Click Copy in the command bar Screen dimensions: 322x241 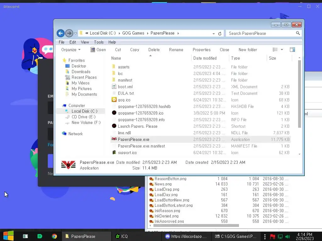point(135,50)
